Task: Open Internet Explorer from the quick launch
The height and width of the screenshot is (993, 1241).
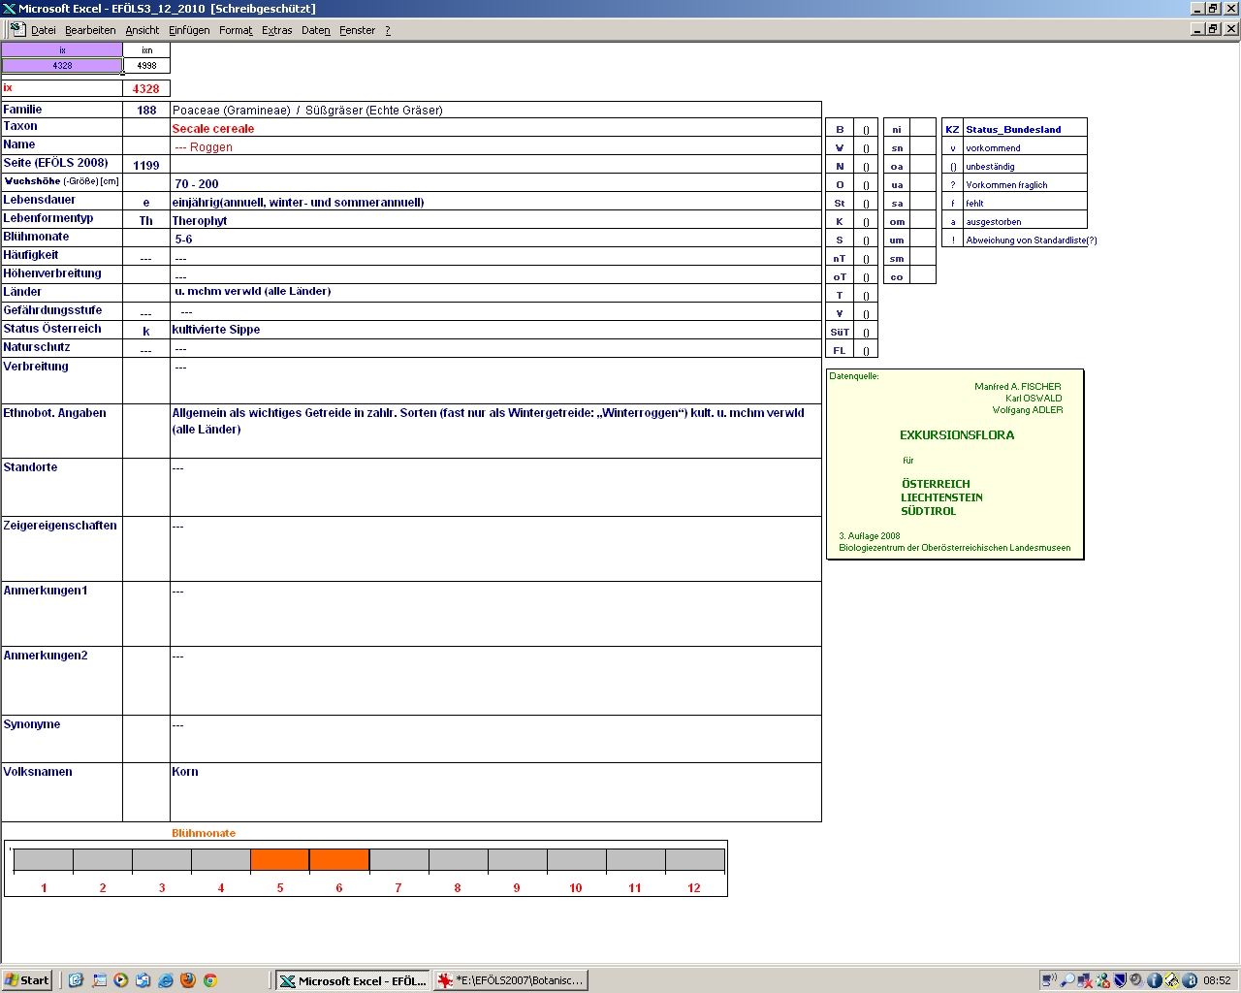Action: [x=166, y=980]
